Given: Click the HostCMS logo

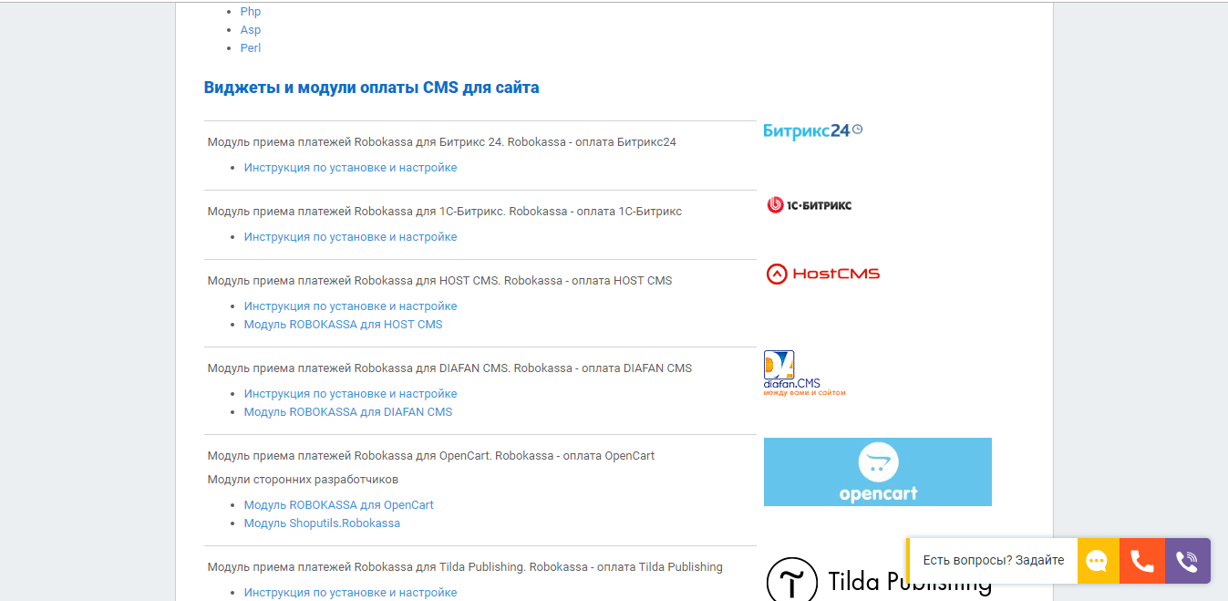Looking at the screenshot, I should click(x=822, y=274).
